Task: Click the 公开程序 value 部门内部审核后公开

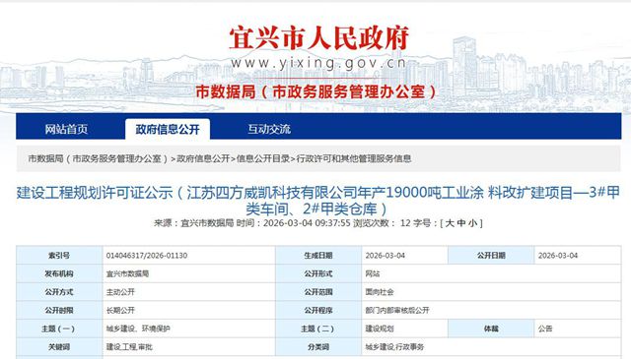Action: coord(397,311)
